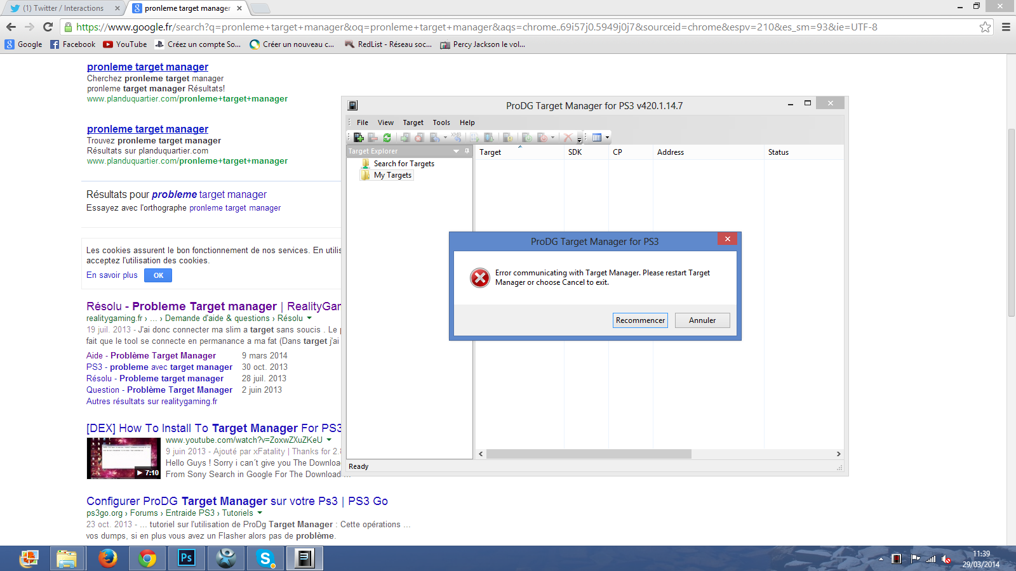
Task: Click the Recommencer button
Action: (x=640, y=320)
